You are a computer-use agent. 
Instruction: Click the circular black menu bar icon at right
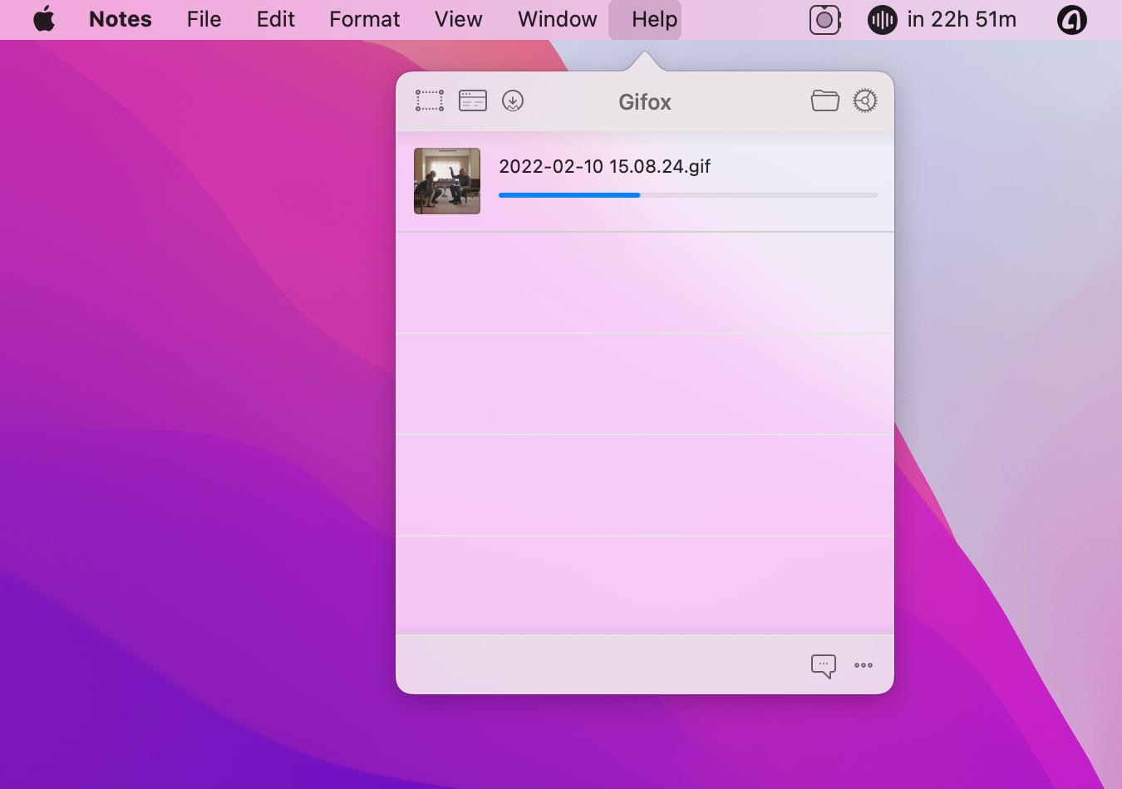pyautogui.click(x=1071, y=20)
